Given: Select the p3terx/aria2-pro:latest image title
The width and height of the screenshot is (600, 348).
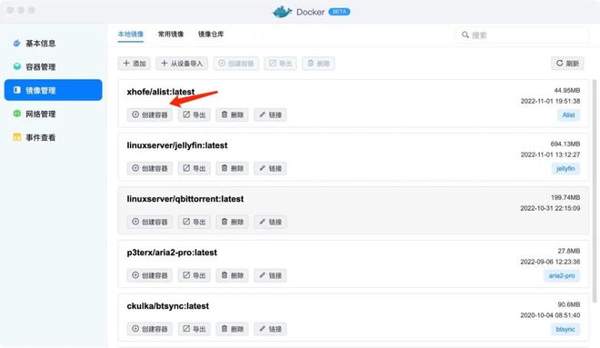Looking at the screenshot, I should pos(172,253).
